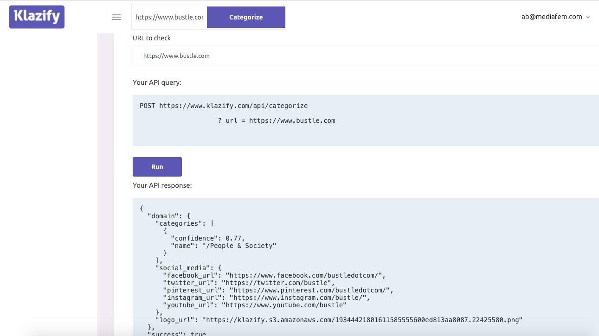Click the "Your API query:" label
The height and width of the screenshot is (336, 599).
[157, 82]
